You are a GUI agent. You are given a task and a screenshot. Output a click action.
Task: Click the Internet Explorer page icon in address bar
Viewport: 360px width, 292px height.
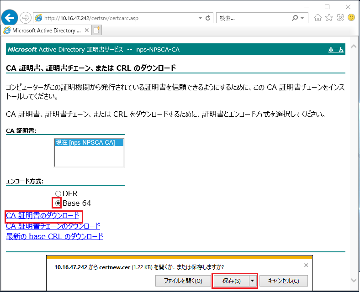(38, 18)
